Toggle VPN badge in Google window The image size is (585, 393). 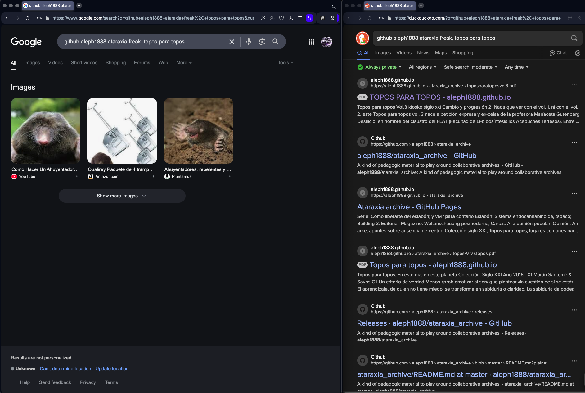tap(39, 18)
